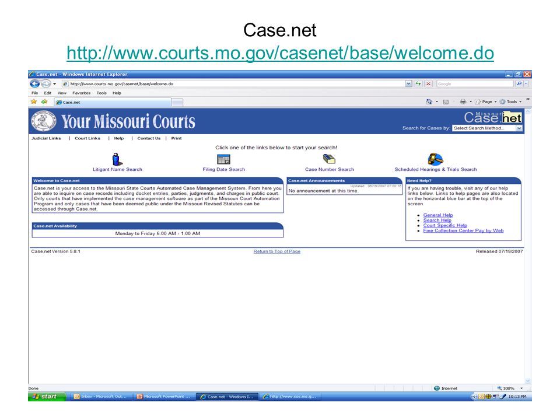Click the 10:13 PM system clock
Image resolution: width=560 pixels, height=420 pixels.
(517, 397)
